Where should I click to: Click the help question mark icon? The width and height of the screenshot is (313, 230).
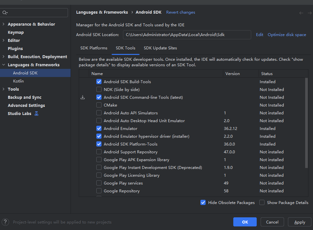click(5, 222)
